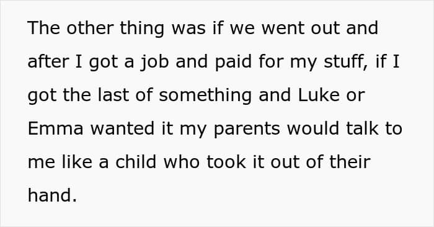This screenshot has height=227, width=434.
Task: Click the final word 'hand.'
Action: [52, 195]
